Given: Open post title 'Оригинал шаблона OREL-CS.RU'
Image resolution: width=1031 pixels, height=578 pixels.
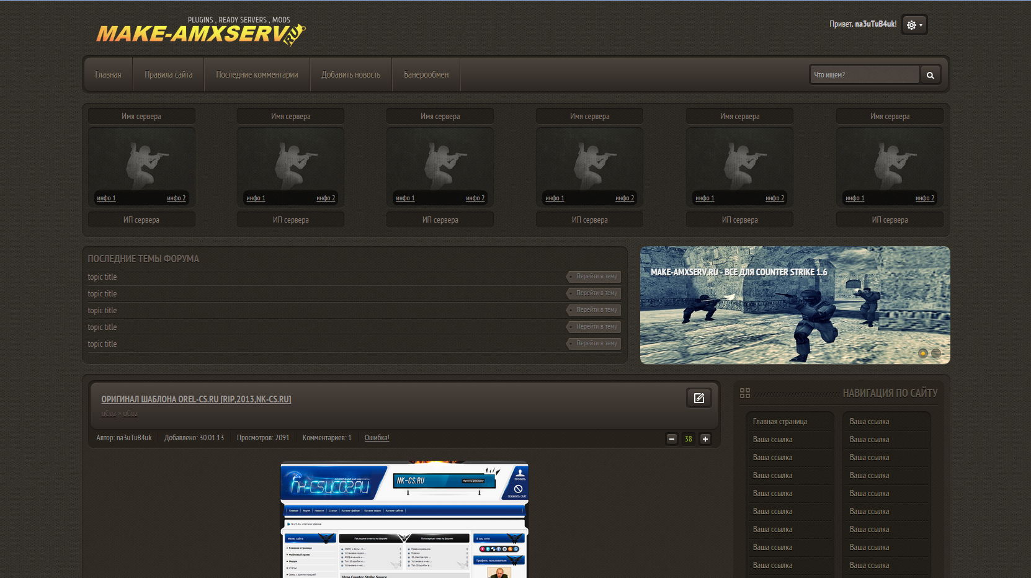Looking at the screenshot, I should pyautogui.click(x=196, y=399).
